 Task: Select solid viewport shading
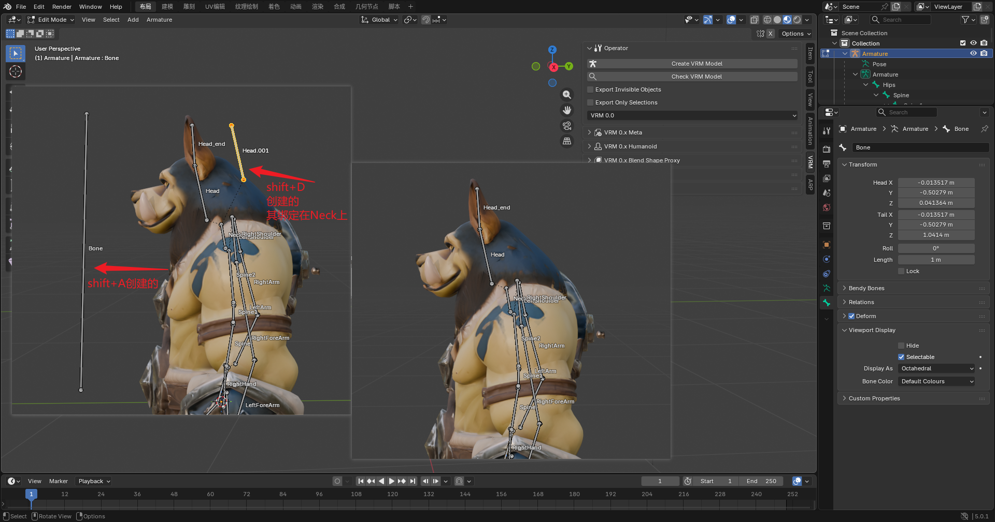click(x=777, y=20)
